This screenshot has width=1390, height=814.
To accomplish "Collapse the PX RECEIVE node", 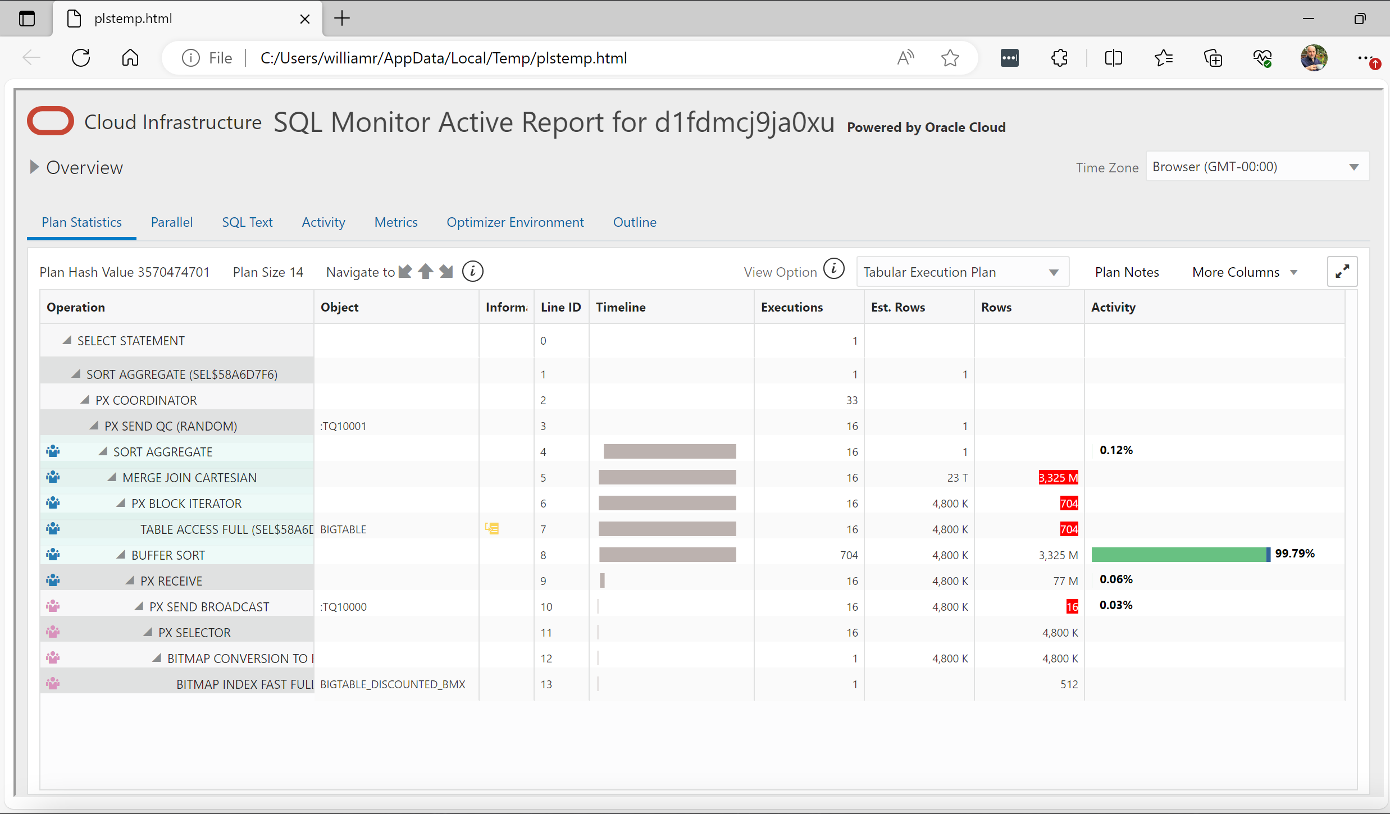I will pyautogui.click(x=130, y=580).
